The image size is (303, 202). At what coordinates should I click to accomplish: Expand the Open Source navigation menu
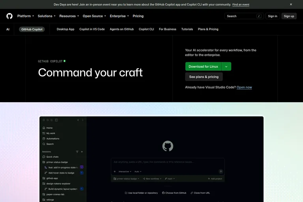click(94, 16)
